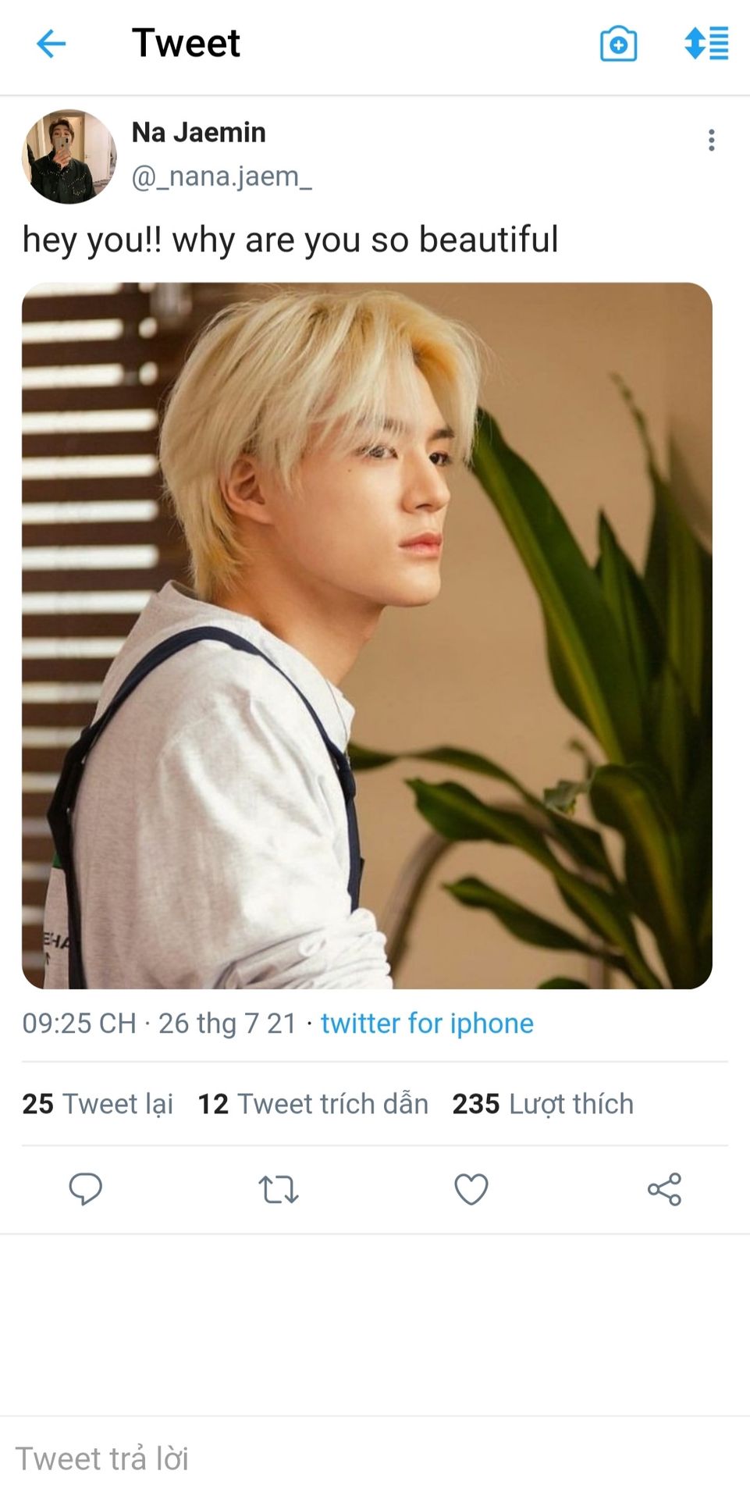Click the twitter for iphone link
Image resolution: width=750 pixels, height=1499 pixels.
click(x=427, y=1023)
